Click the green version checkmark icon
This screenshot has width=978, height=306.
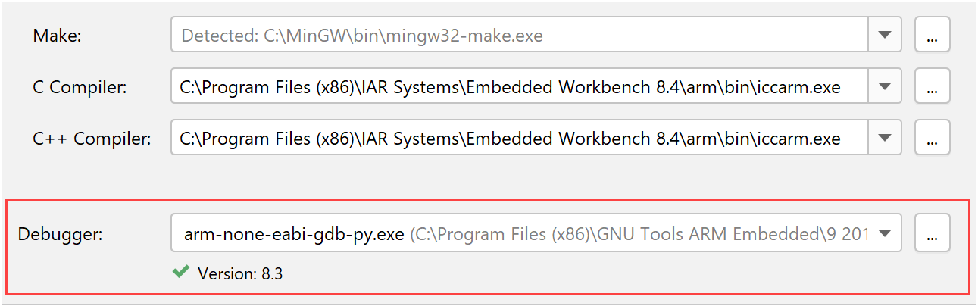pos(180,272)
